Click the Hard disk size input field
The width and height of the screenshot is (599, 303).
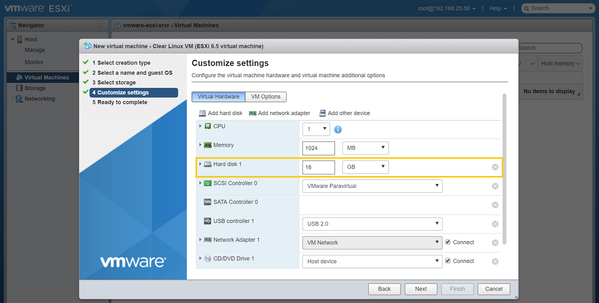pyautogui.click(x=318, y=167)
